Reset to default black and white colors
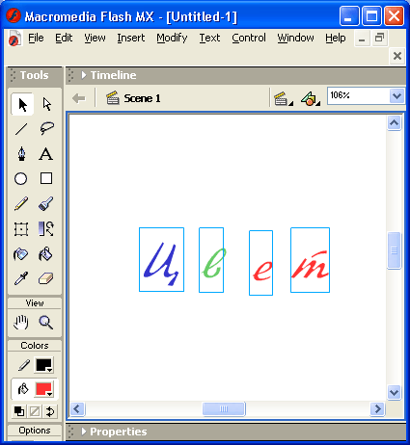410x445 pixels. click(19, 411)
